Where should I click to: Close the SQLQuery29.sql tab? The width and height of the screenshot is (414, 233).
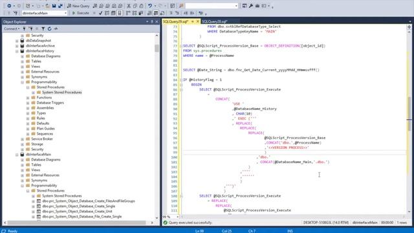click(197, 21)
